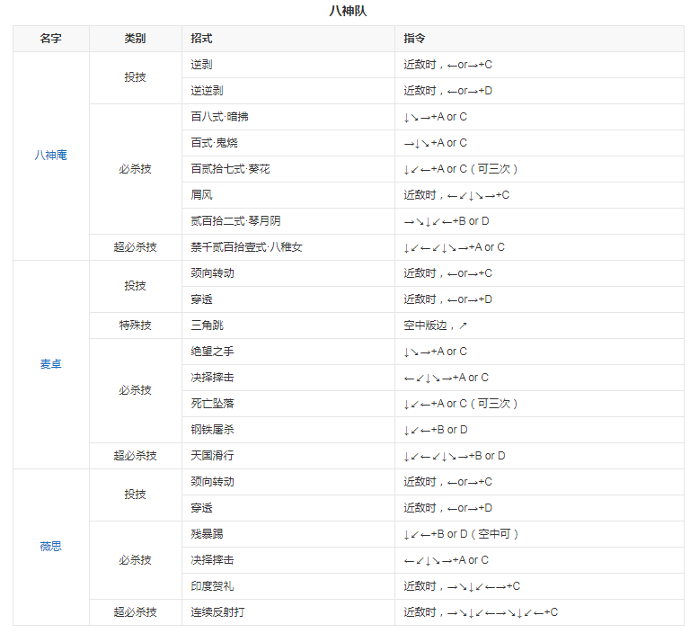Open the 麦卓 character link

point(50,364)
